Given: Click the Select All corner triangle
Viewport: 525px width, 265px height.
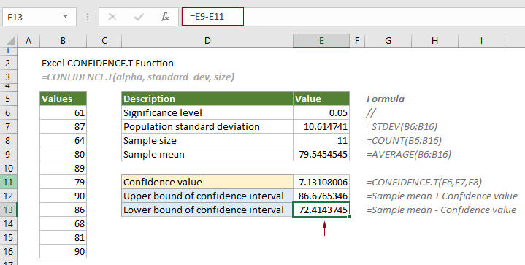Looking at the screenshot, I should tap(10, 42).
